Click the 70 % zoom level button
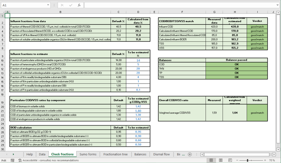Image resolution: width=281 pixels, height=163 pixels. click(x=272, y=160)
